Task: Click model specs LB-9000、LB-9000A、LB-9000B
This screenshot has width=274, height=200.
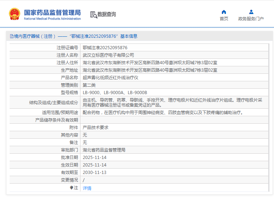Action: (x=115, y=92)
